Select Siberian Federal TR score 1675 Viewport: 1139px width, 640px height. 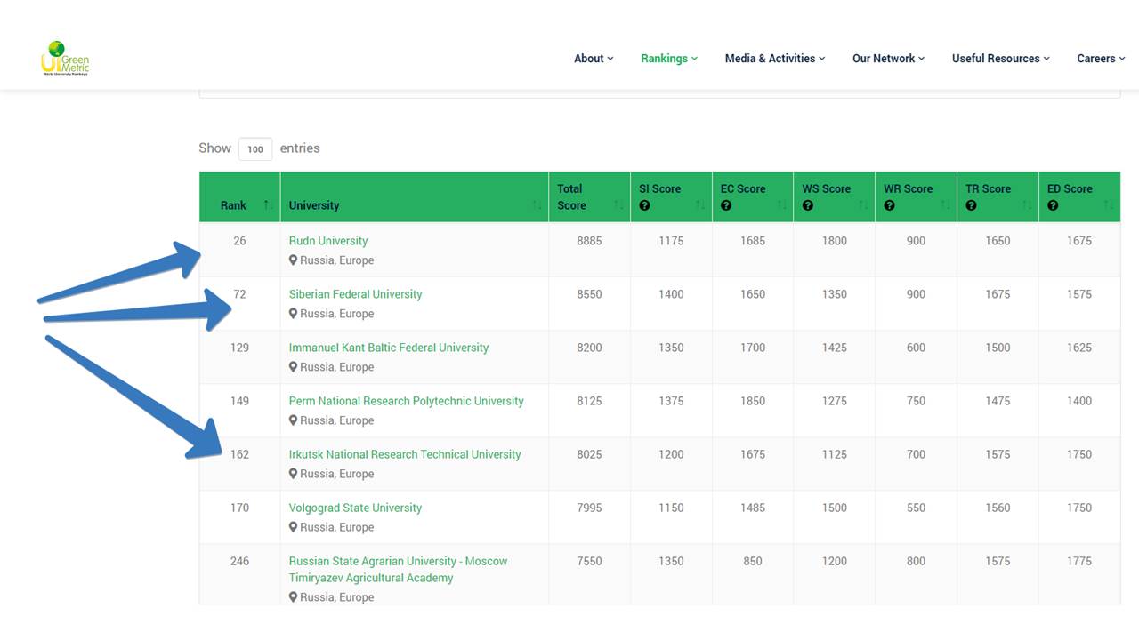tap(998, 294)
